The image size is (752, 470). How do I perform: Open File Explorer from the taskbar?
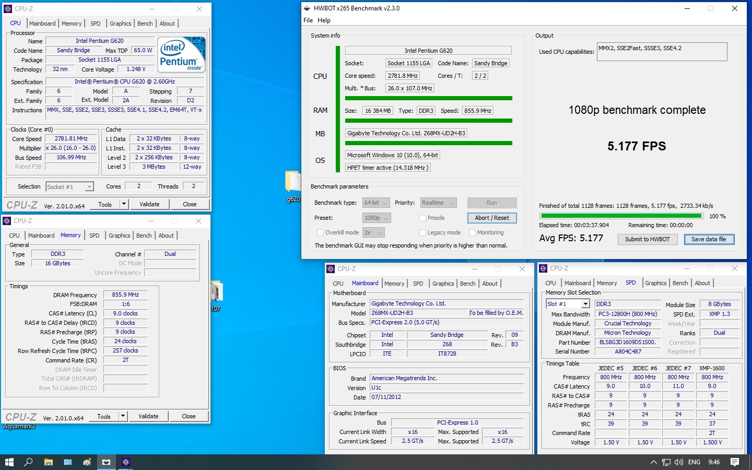pos(48,462)
